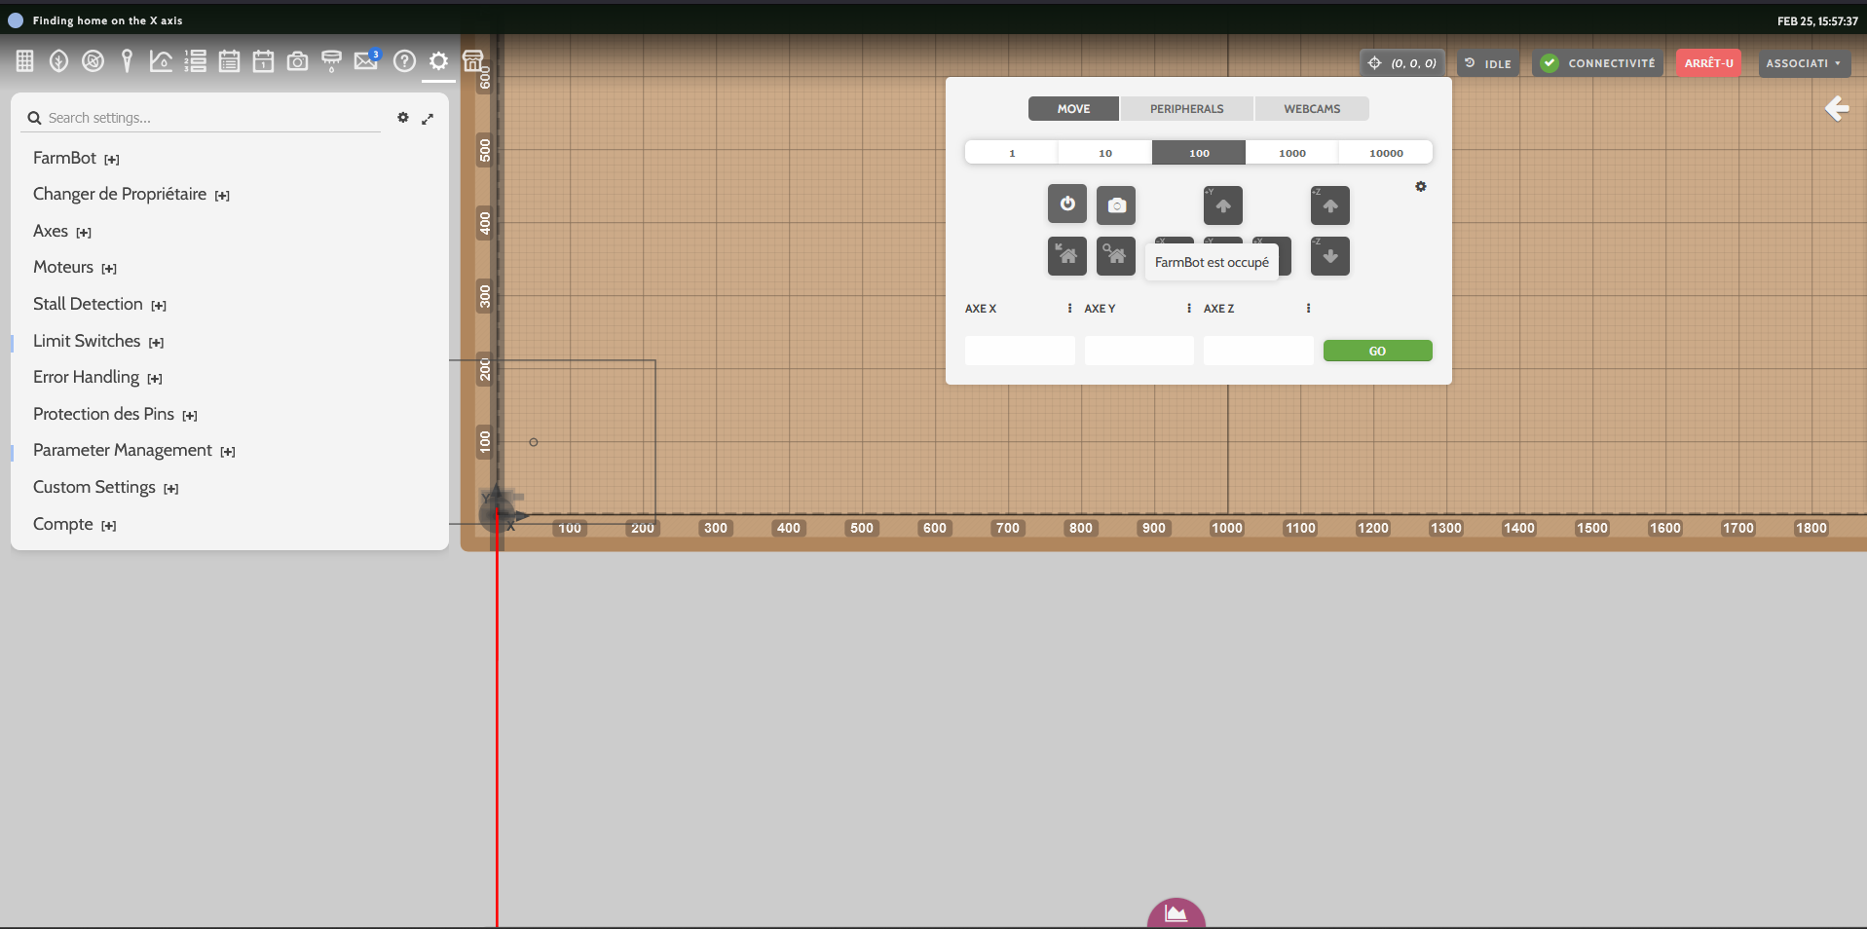
Task: Click the red ARRÊT-U emergency stop
Action: pyautogui.click(x=1708, y=63)
